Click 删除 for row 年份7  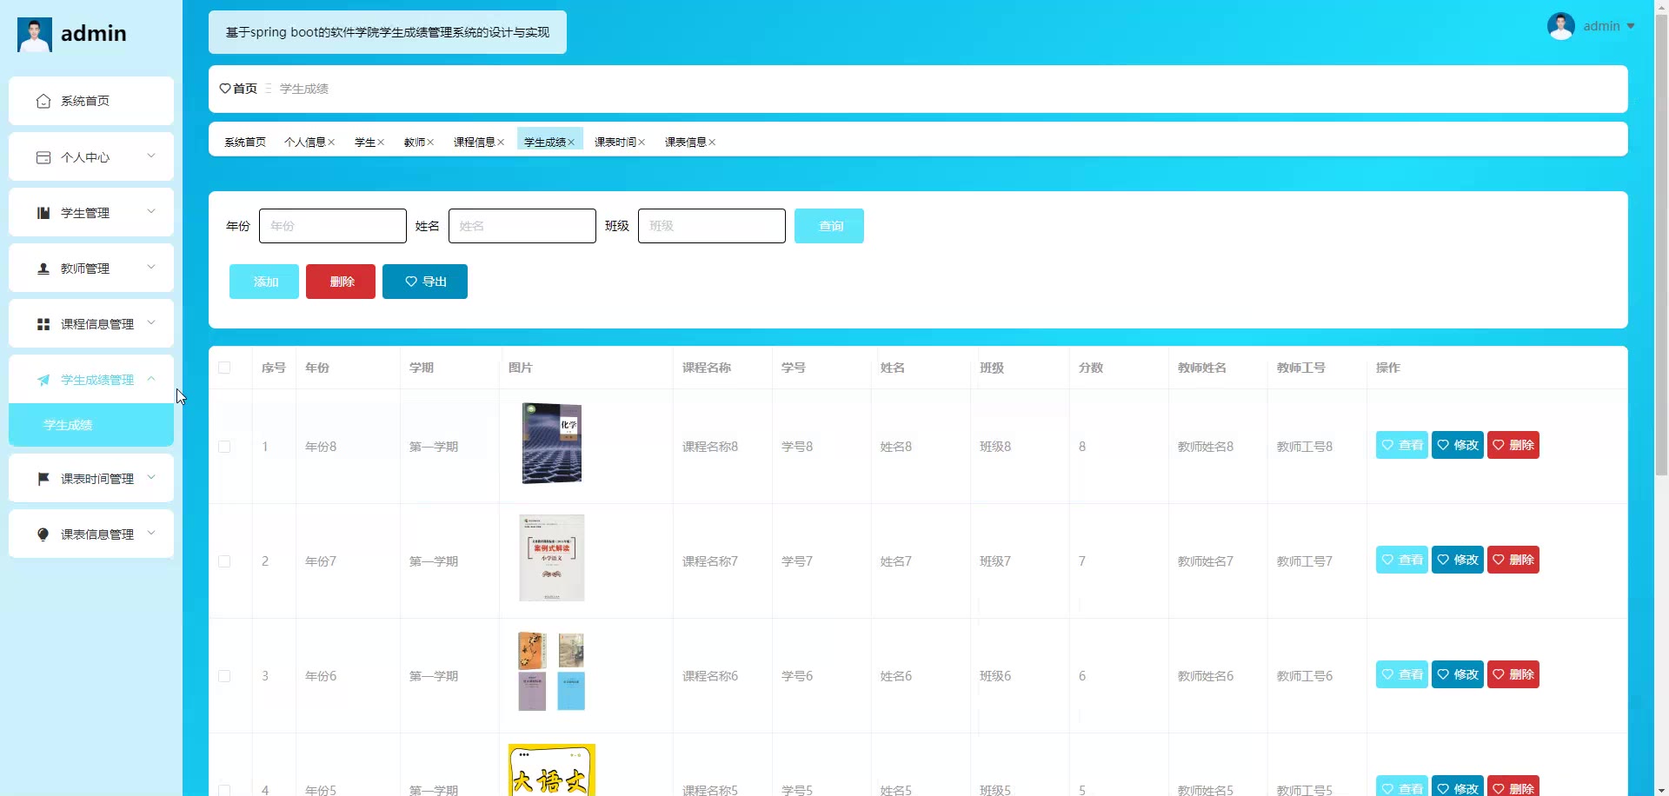1513,560
